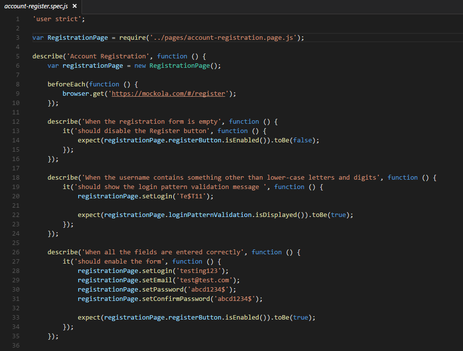Click the setConfirmPassword method call
Image resolution: width=463 pixels, height=351 pixels.
[x=176, y=299]
